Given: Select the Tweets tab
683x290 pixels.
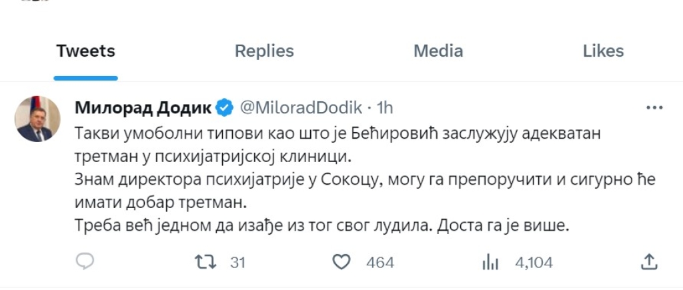Looking at the screenshot, I should [x=85, y=51].
